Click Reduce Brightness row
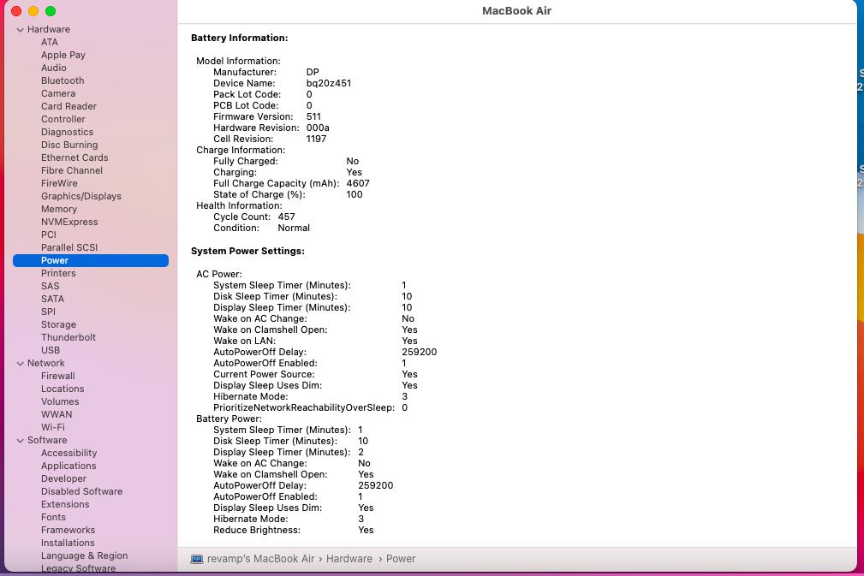Screen dimensions: 864x576 click(x=293, y=531)
